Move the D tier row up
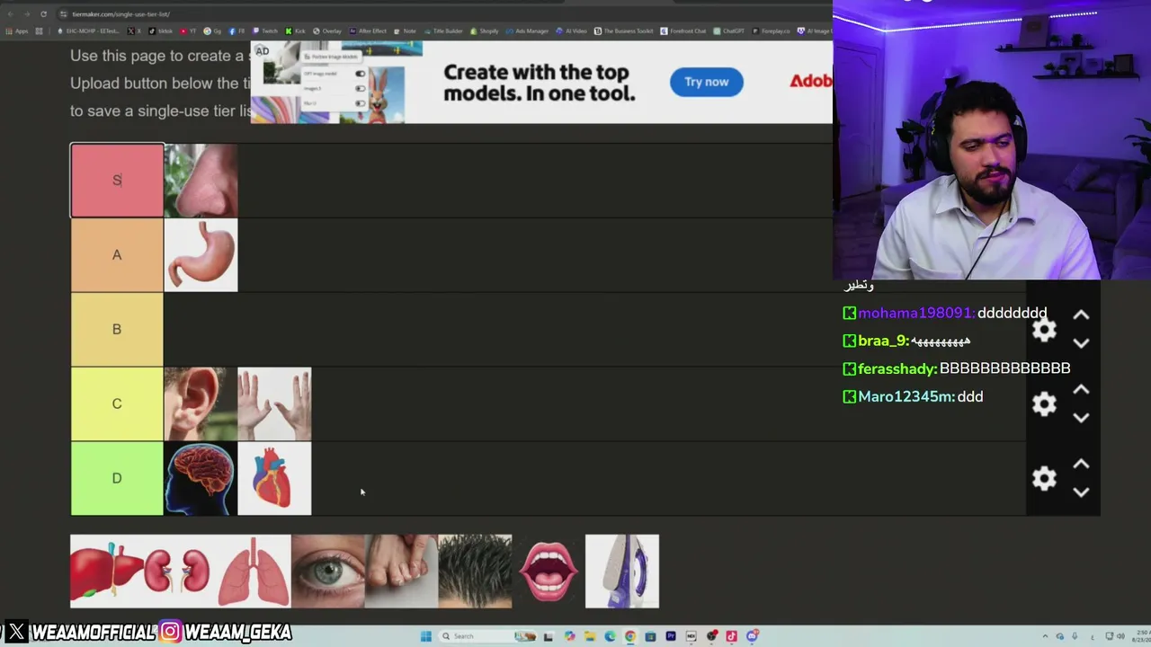The width and height of the screenshot is (1151, 647). click(x=1081, y=465)
